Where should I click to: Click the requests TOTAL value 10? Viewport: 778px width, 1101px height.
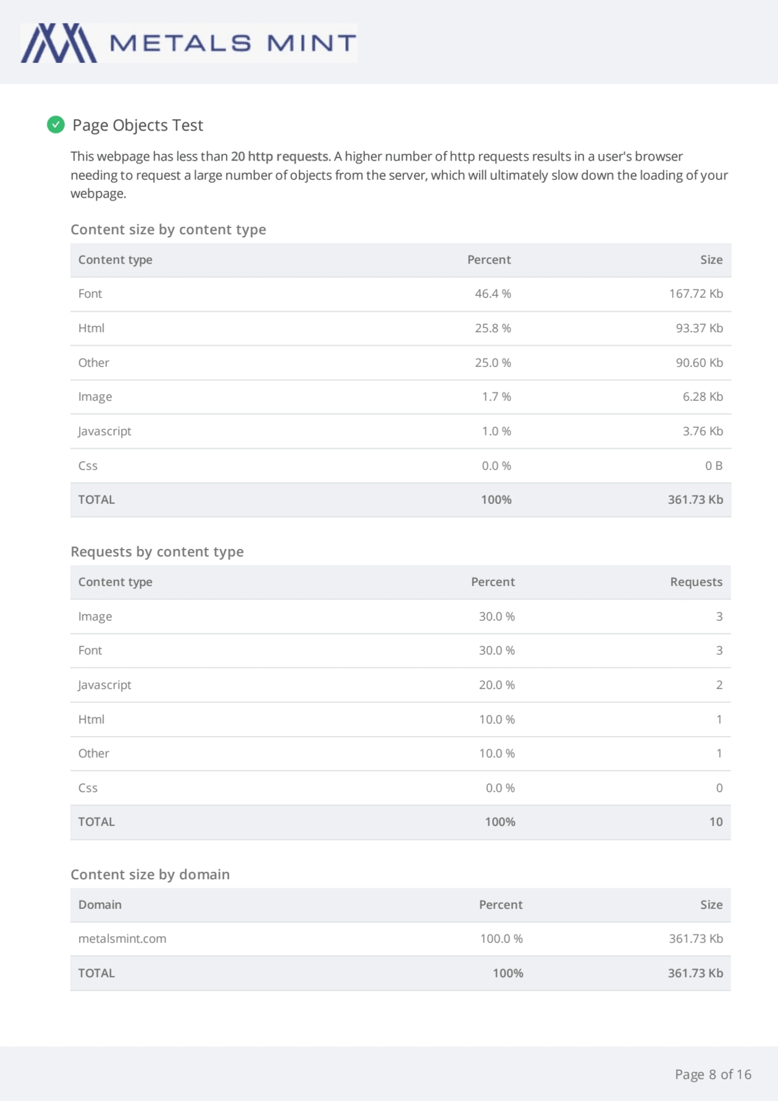(715, 823)
